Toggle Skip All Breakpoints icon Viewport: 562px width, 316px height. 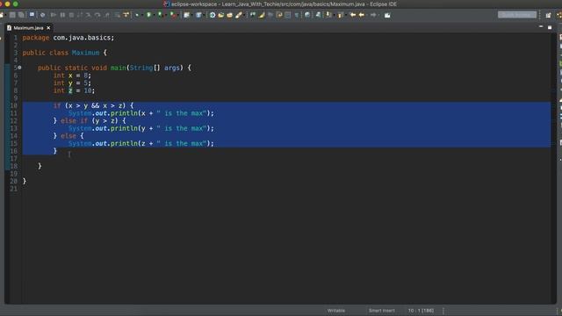tap(42, 15)
